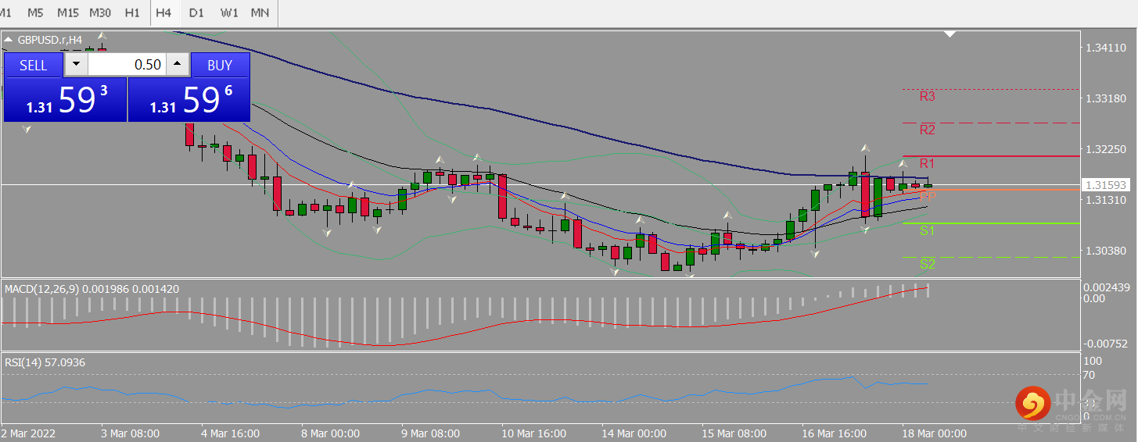Click the 16 Mar 16:00 time label

[835, 433]
